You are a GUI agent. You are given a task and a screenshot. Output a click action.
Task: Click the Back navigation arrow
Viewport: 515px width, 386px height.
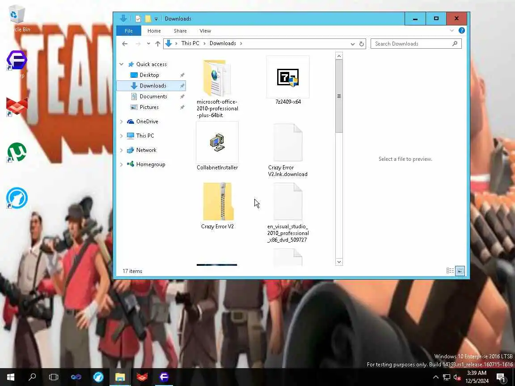point(124,44)
